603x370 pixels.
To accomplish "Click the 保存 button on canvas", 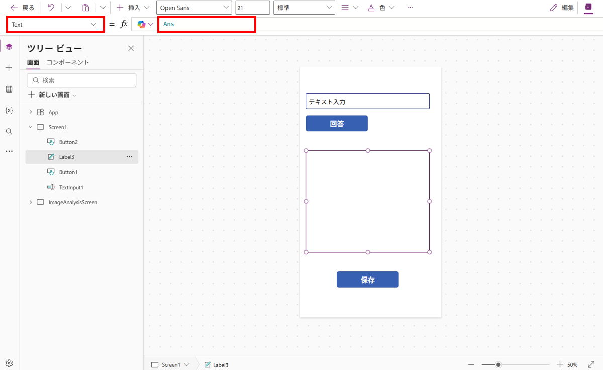I will [367, 280].
